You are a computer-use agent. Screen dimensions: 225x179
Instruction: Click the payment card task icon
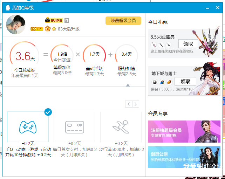click(x=75, y=127)
